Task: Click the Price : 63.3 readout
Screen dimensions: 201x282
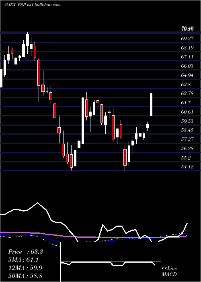Action: (25, 252)
